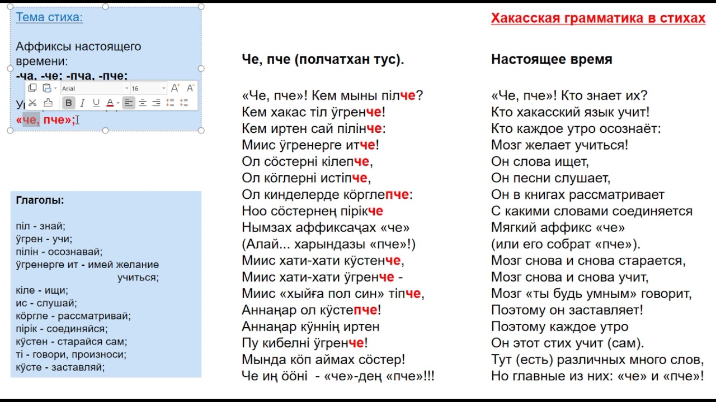
Task: Center the text alignment
Action: click(x=143, y=103)
